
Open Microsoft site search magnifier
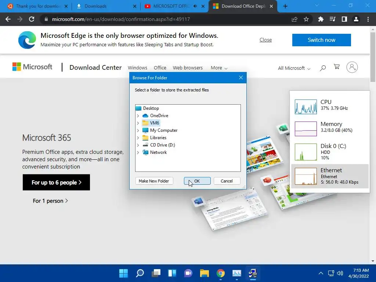pyautogui.click(x=323, y=68)
